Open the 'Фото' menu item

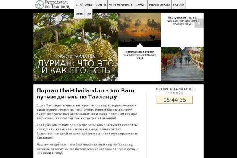click(x=79, y=14)
